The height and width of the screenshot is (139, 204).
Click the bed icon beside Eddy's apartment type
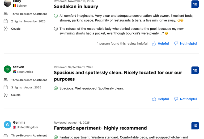coord(6,14)
